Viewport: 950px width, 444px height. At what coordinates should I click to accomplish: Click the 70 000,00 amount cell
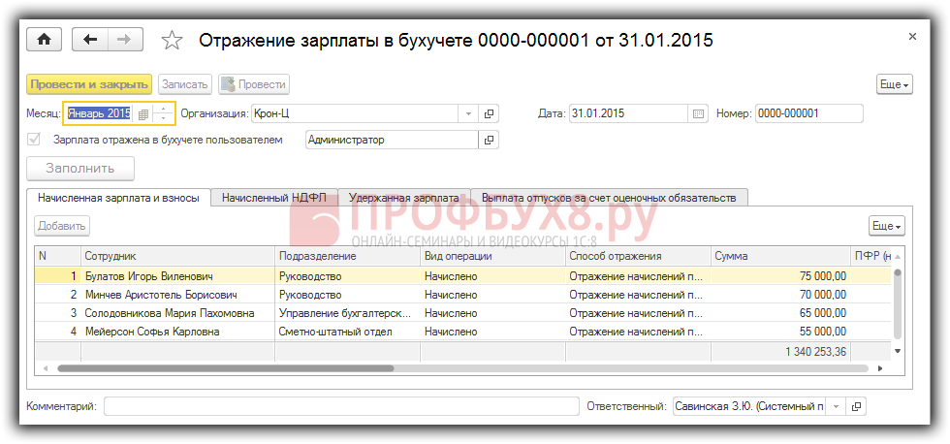[x=780, y=295]
